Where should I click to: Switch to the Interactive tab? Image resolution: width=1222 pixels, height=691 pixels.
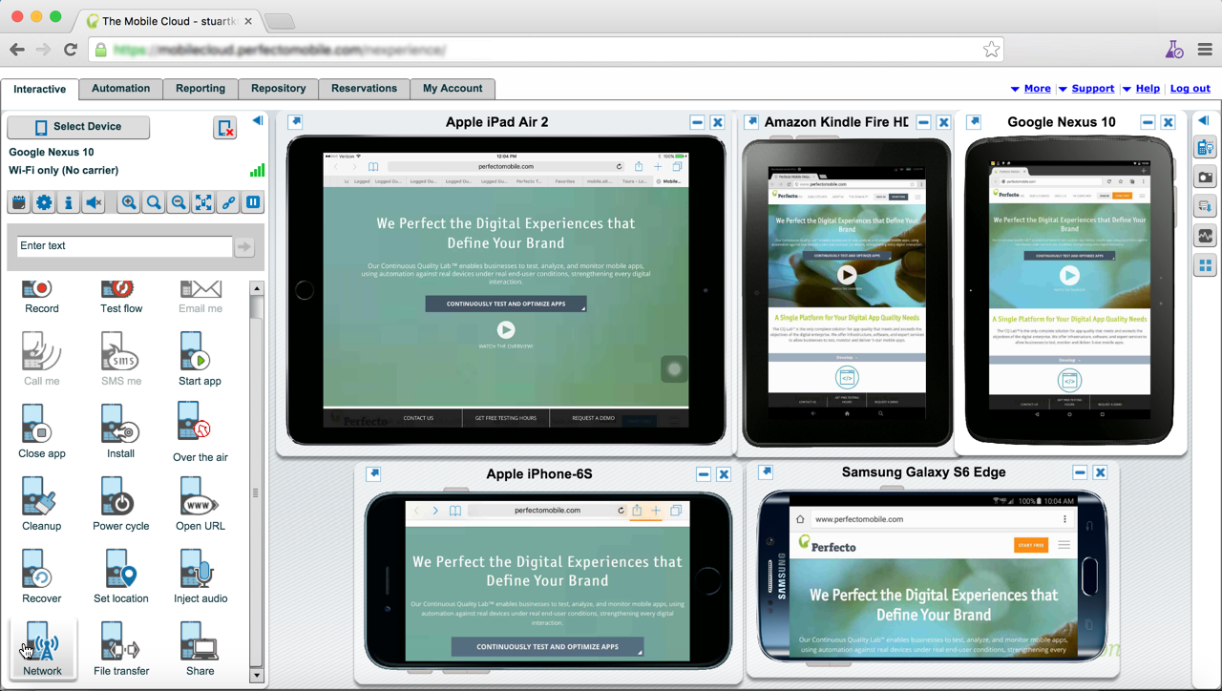(x=40, y=89)
